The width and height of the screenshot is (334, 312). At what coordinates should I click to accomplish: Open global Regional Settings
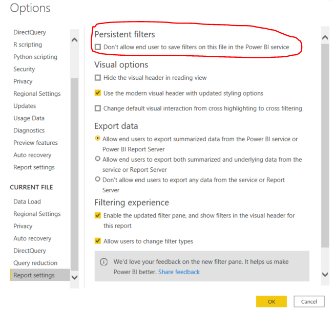37,94
